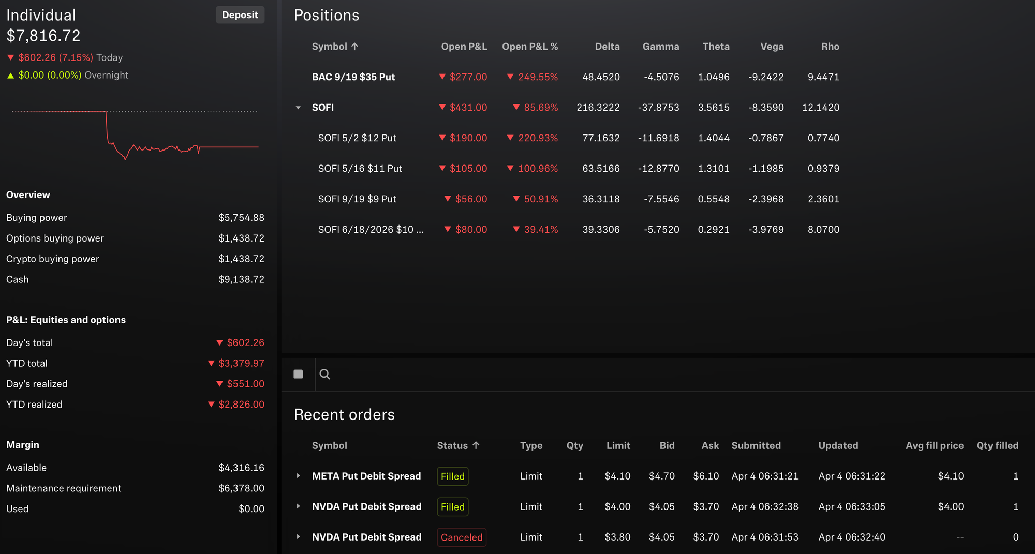Image resolution: width=1035 pixels, height=554 pixels.
Task: Click the Options buying power label
Action: (x=55, y=238)
